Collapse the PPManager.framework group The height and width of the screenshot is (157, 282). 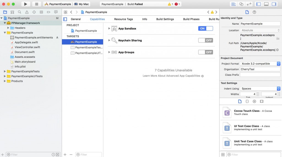pyautogui.click(x=5, y=23)
